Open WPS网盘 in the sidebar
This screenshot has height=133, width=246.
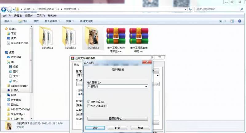[x=16, y=57]
